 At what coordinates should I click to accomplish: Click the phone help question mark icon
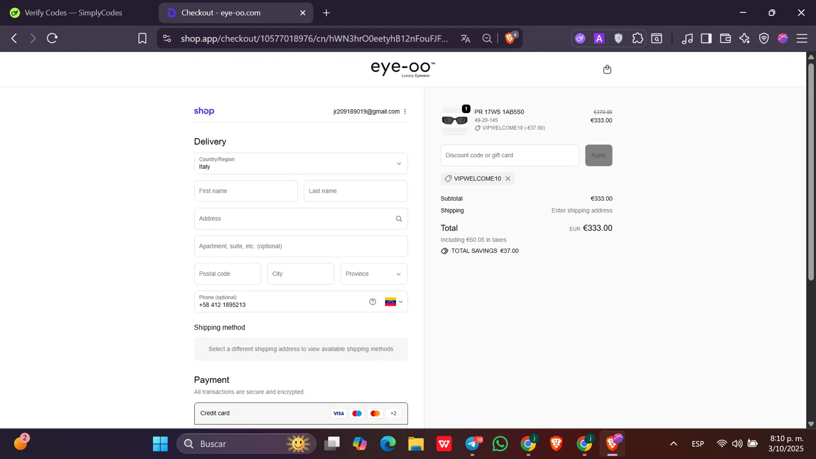click(x=373, y=302)
